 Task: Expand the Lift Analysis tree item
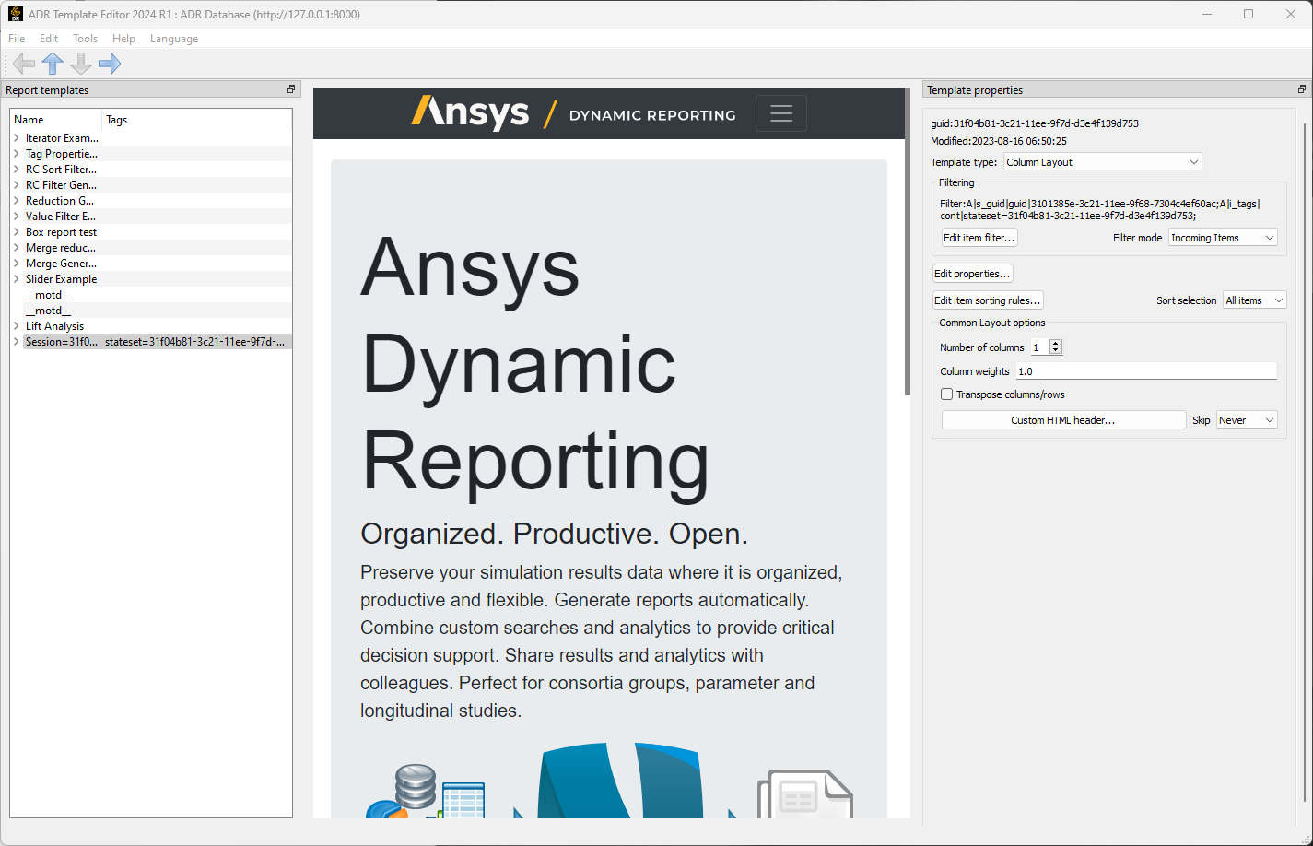(x=17, y=326)
